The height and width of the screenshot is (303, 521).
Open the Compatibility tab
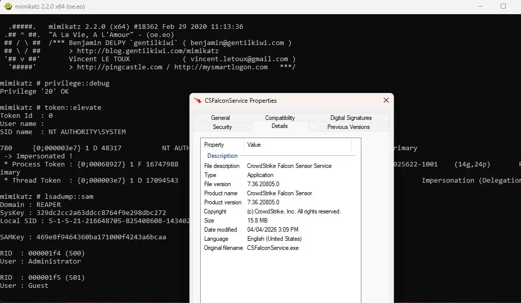[280, 118]
